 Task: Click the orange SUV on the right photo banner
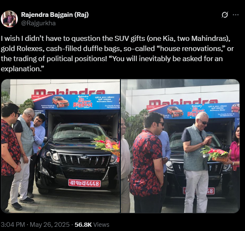tap(175, 112)
